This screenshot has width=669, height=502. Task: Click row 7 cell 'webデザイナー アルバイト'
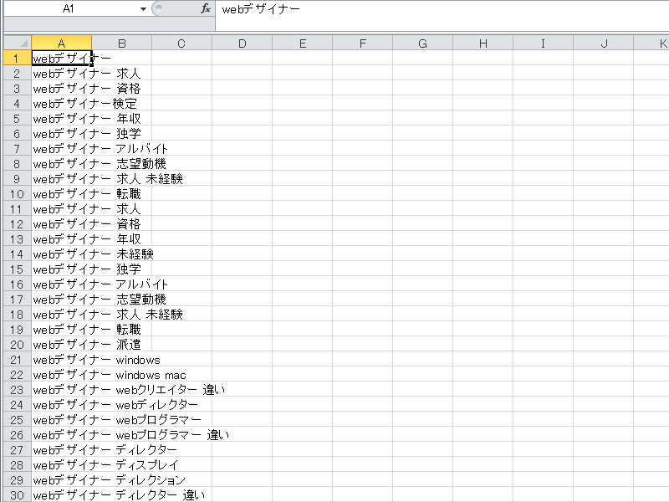[x=61, y=149]
